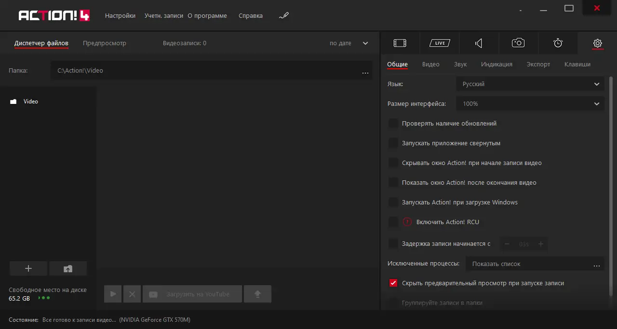Open Учетн. записи menu
Screen dimensions: 617x329
[x=164, y=15]
